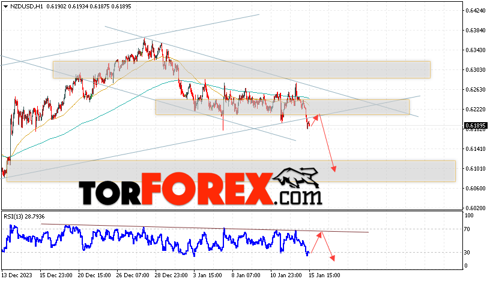Image resolution: width=490 pixels, height=282 pixels.
Task: Select the 26 Dec 07:00 time label
Action: coord(133,275)
